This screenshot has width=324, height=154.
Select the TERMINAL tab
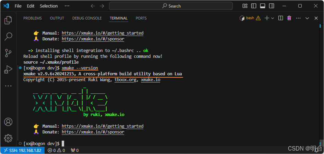[119, 18]
